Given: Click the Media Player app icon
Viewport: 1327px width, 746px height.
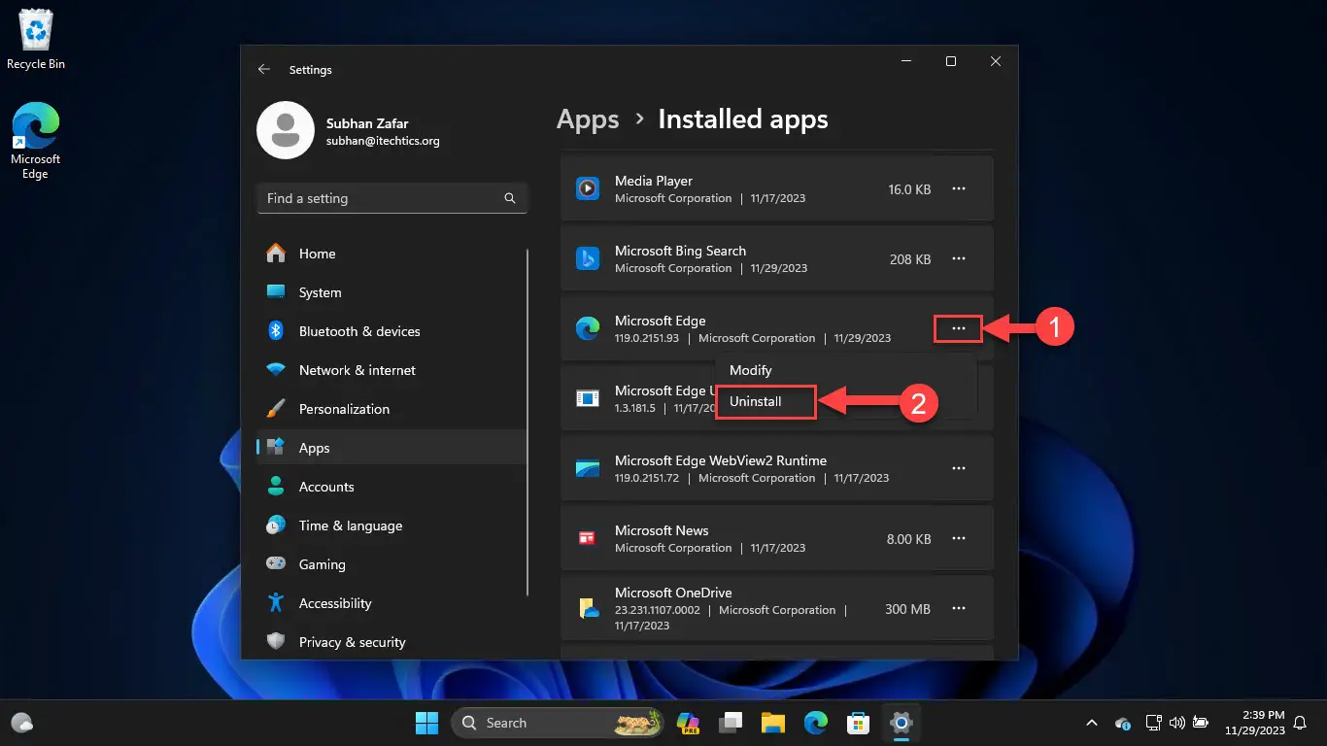Looking at the screenshot, I should tap(588, 188).
